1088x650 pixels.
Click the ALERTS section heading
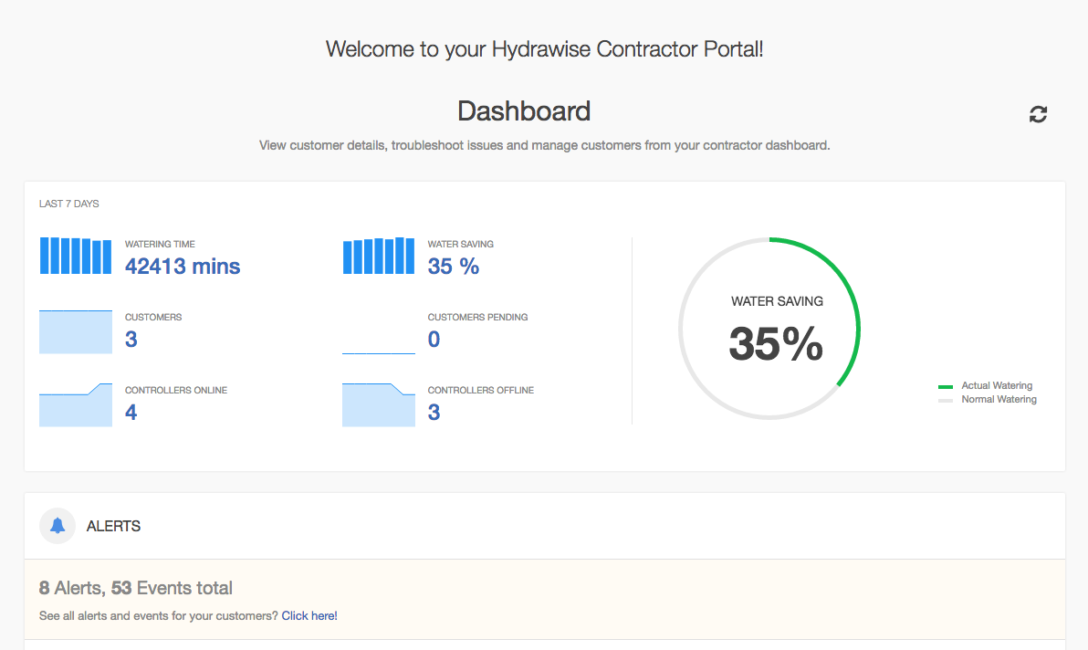click(114, 527)
